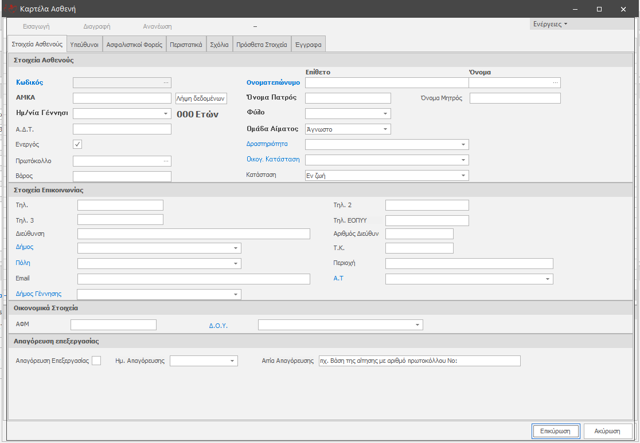Enable the Απαγόρευση Επεξεργασίας checkbox
640x443 pixels.
pyautogui.click(x=96, y=361)
